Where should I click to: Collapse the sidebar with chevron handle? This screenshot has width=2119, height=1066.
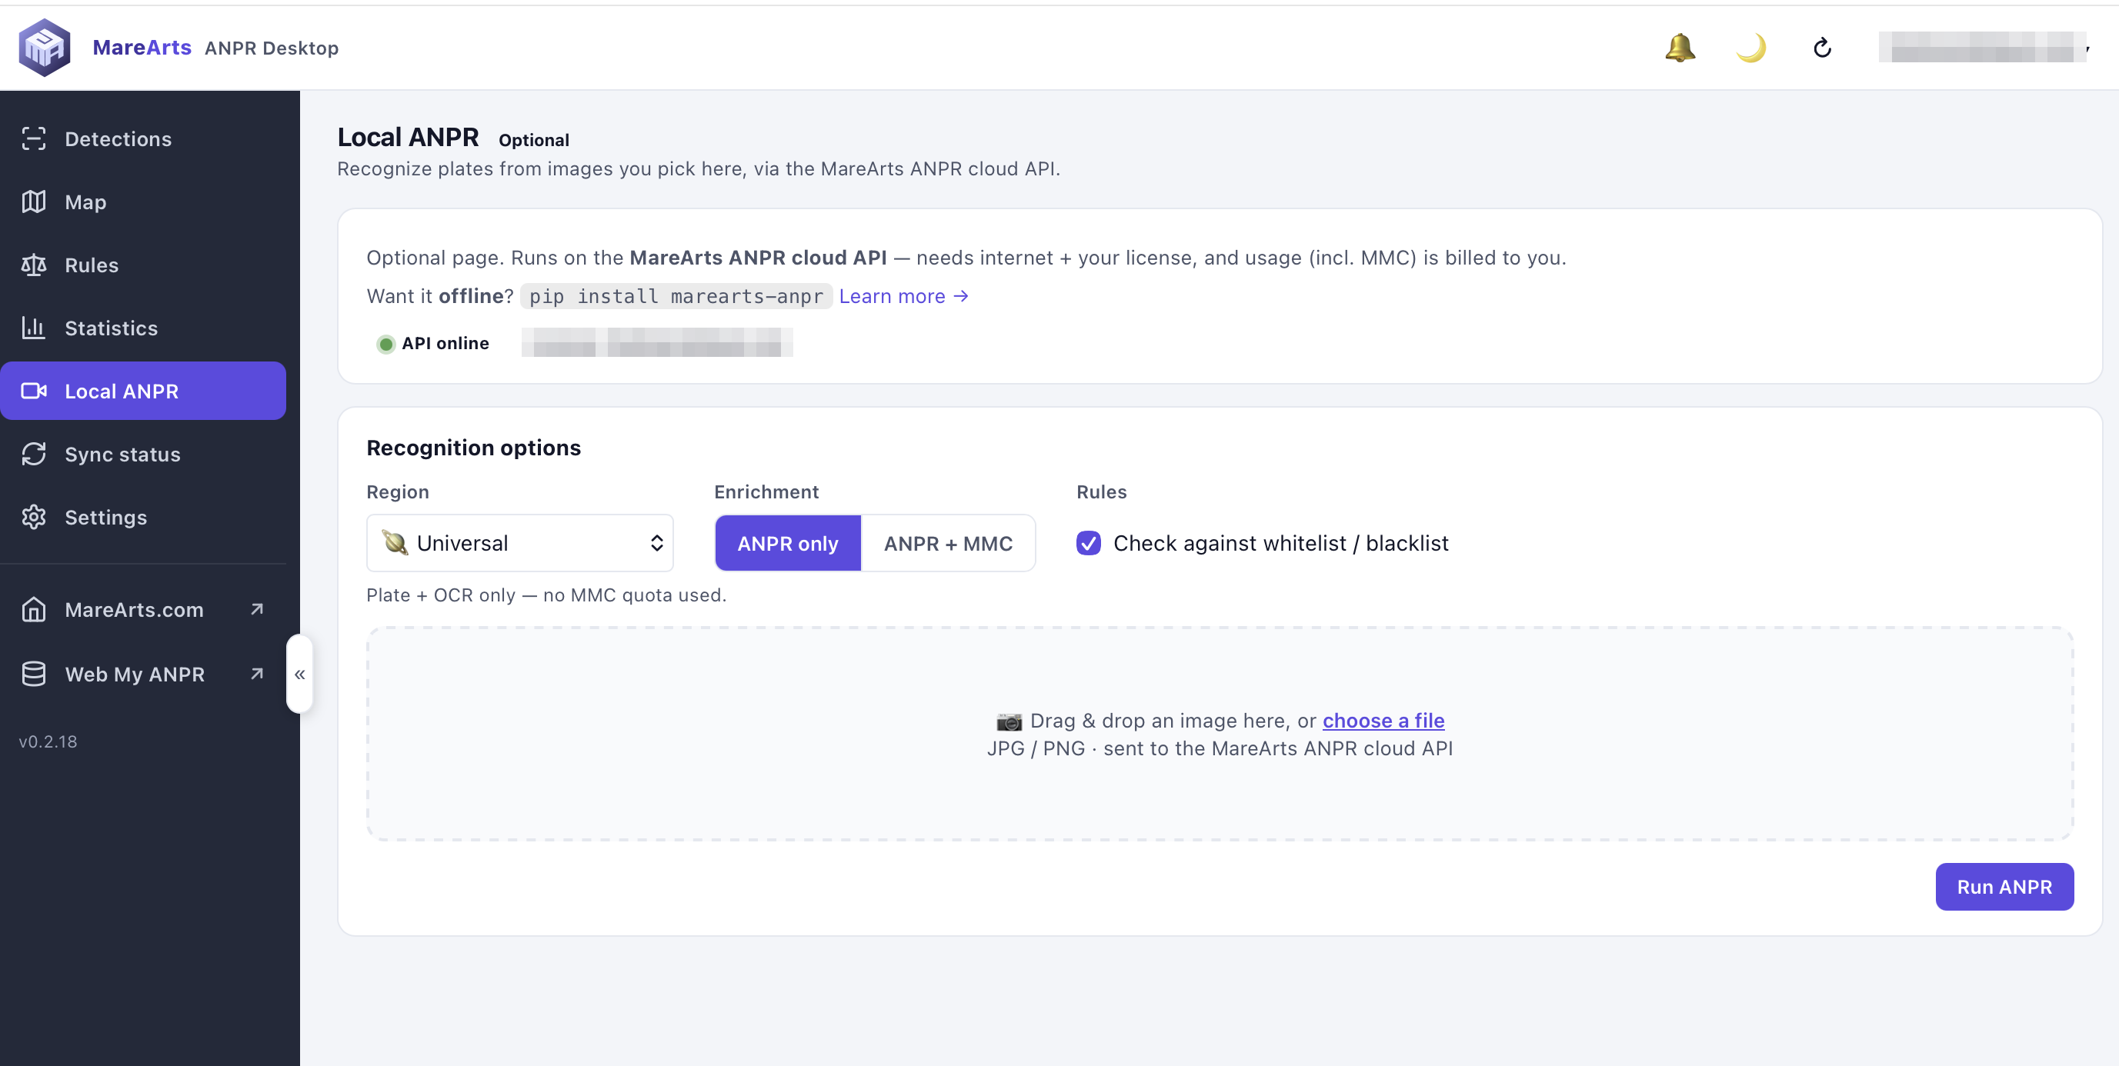299,674
